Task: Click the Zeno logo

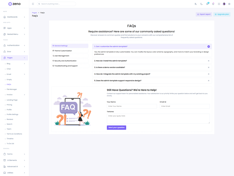Action: click(14, 4)
